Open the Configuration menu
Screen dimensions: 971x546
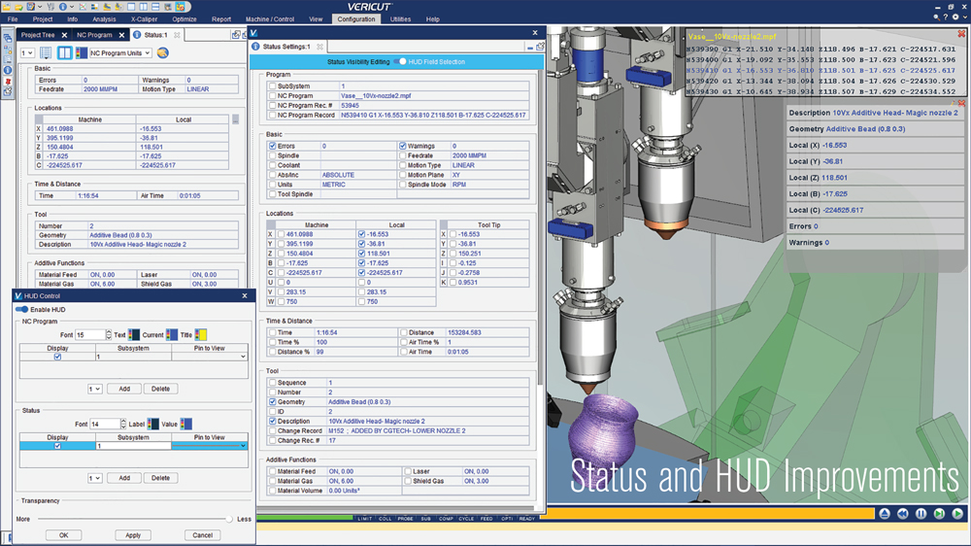[x=356, y=19]
